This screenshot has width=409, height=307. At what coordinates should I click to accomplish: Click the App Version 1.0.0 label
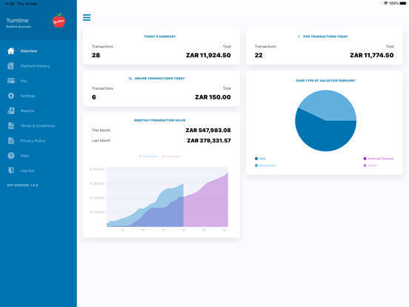pos(22,185)
